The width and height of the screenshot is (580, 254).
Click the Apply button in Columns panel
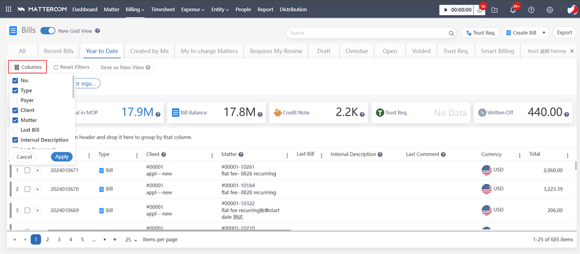pyautogui.click(x=62, y=156)
